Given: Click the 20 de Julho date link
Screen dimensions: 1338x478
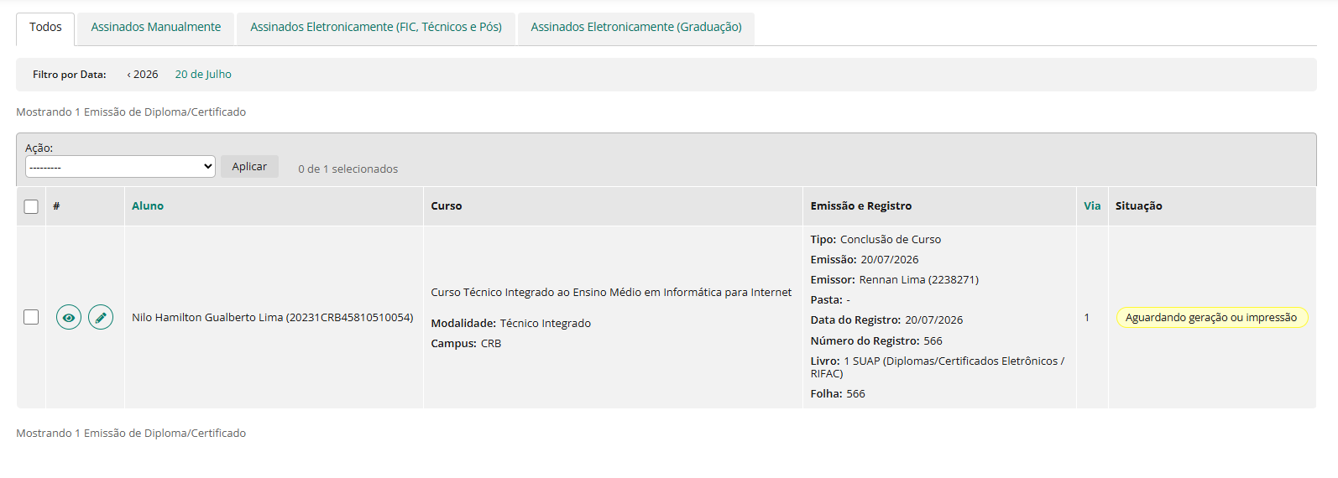Looking at the screenshot, I should pyautogui.click(x=203, y=75).
